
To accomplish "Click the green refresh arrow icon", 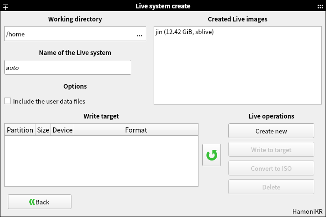I will coord(212,155).
